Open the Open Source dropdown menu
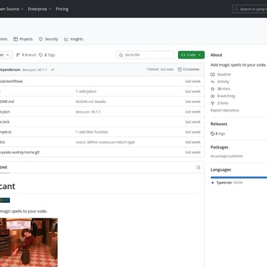This screenshot has width=267, height=267. (x=11, y=9)
